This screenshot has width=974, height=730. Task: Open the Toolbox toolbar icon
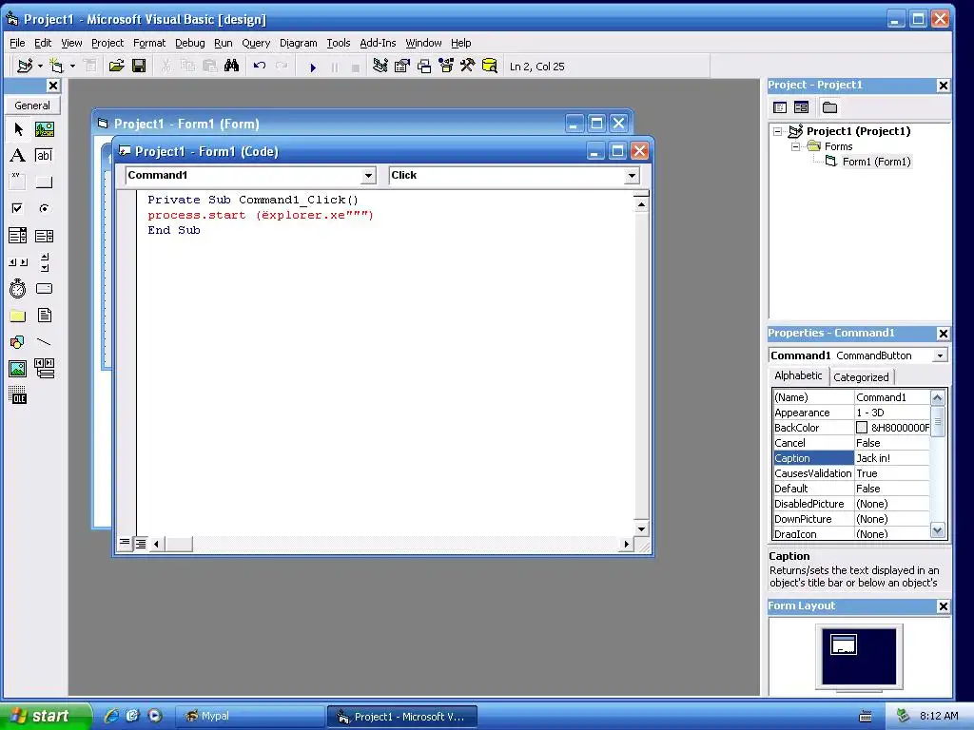[468, 66]
